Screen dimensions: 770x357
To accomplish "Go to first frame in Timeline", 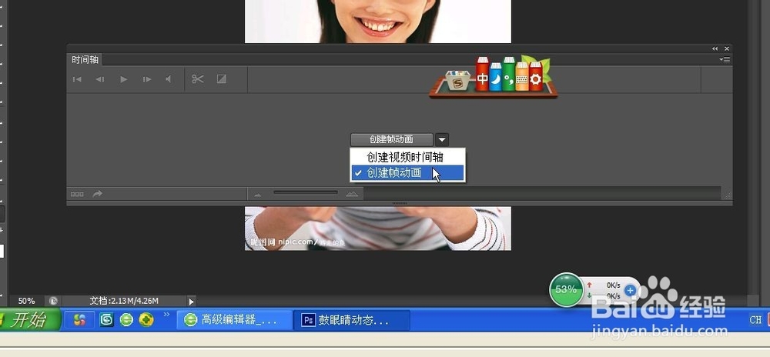I will click(x=77, y=79).
